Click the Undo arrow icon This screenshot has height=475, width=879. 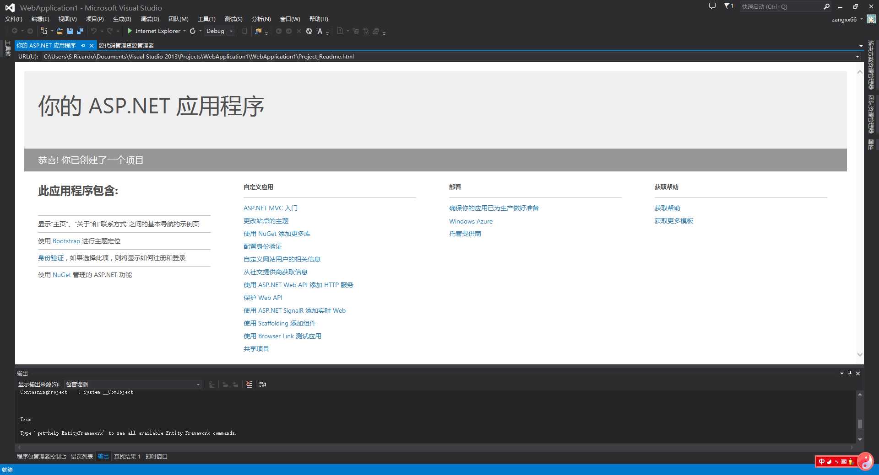coord(94,31)
